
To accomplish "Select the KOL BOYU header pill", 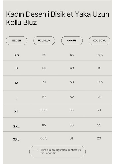I will tap(99, 41).
